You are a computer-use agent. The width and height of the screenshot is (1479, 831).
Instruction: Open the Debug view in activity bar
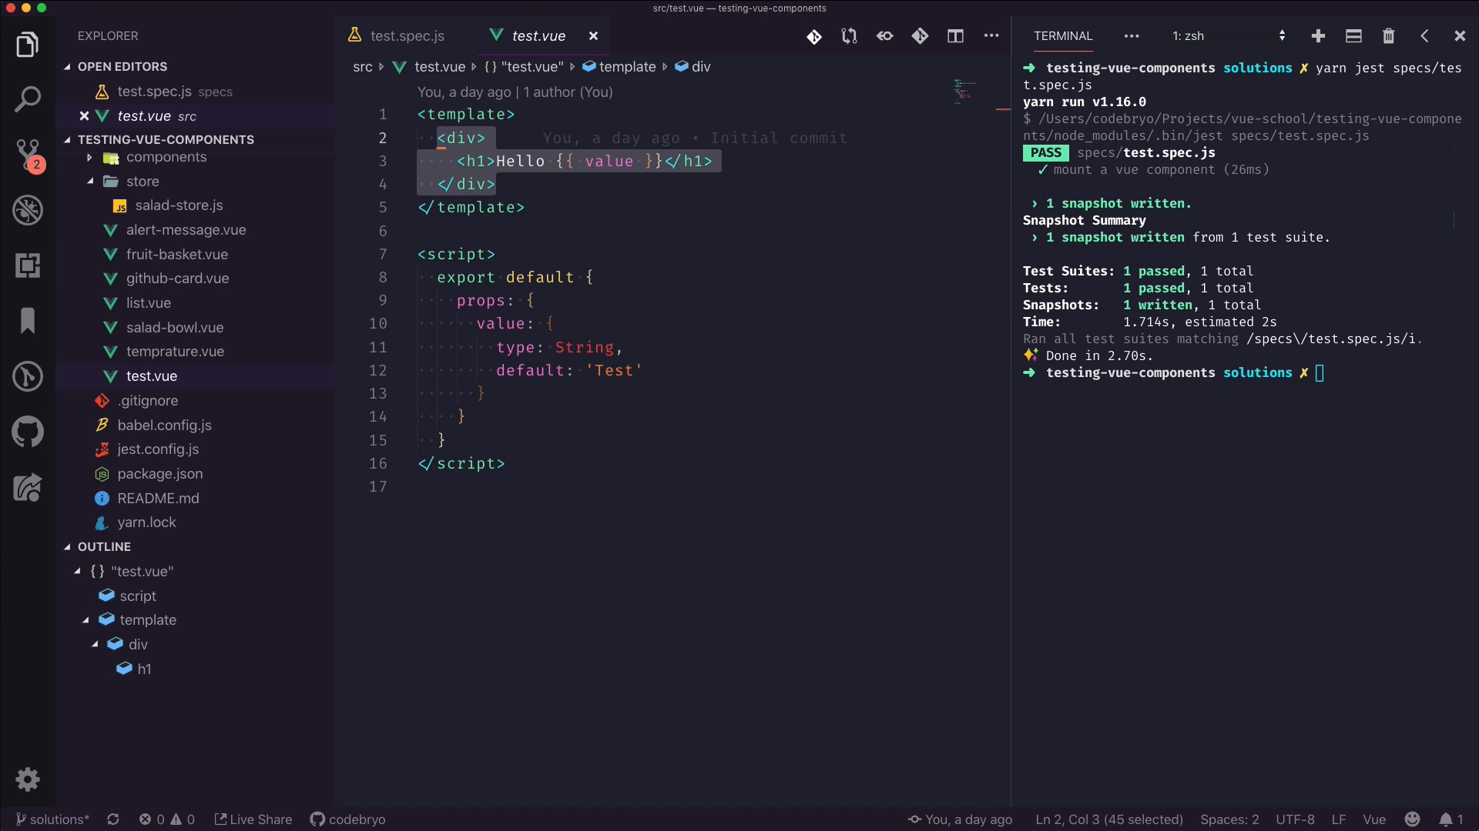(x=28, y=210)
